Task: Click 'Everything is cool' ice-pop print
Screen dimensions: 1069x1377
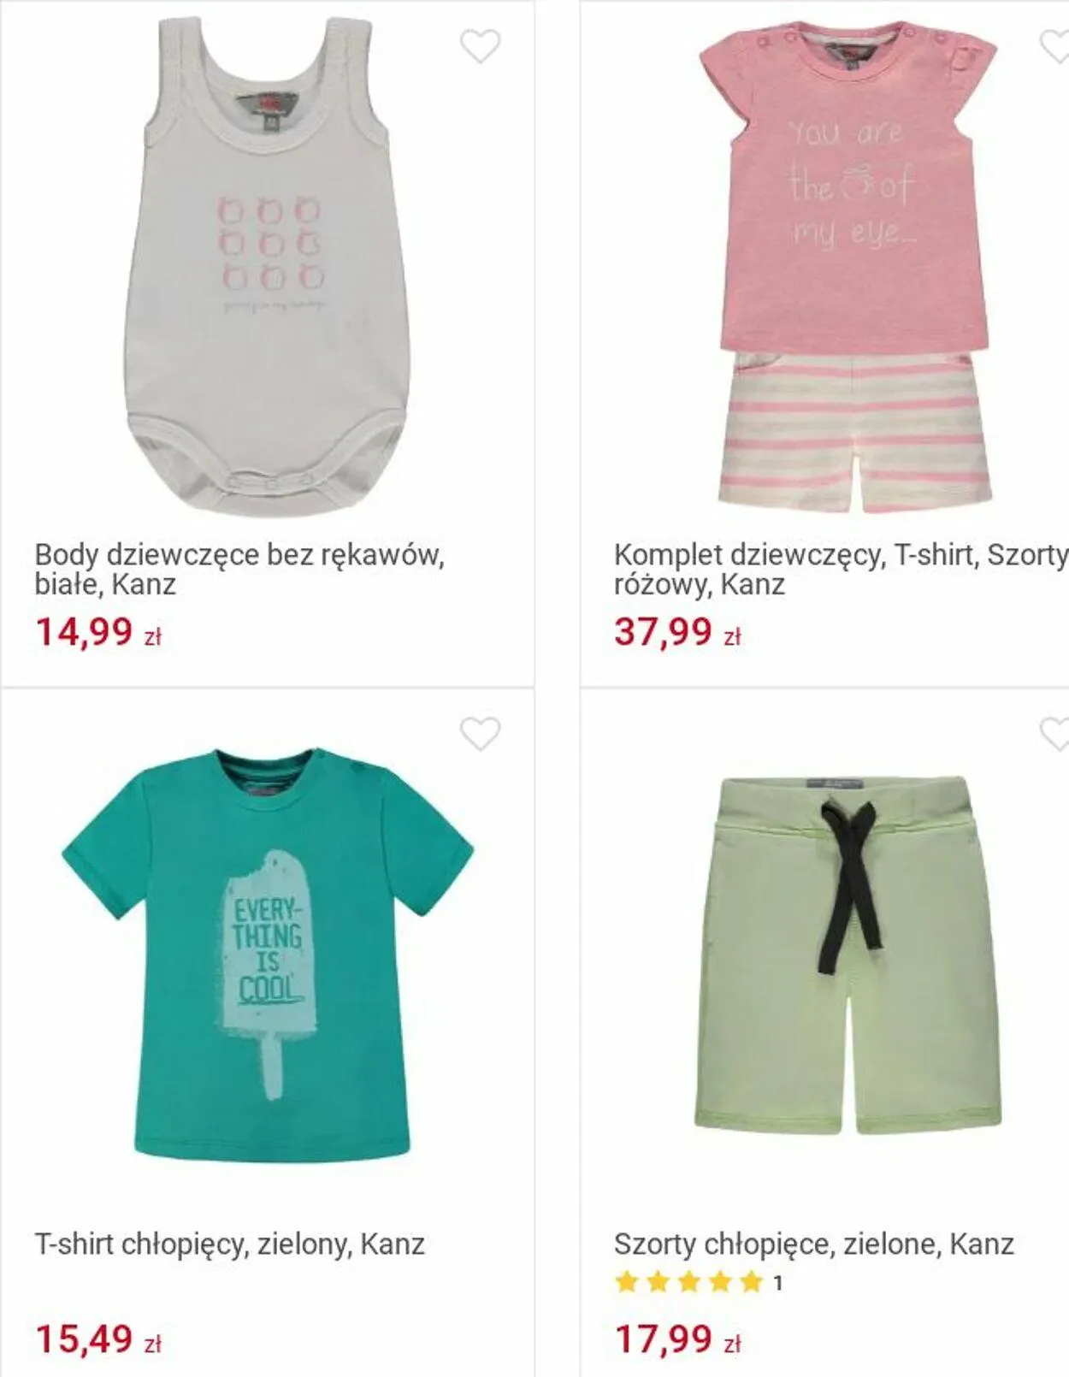Action: [268, 949]
